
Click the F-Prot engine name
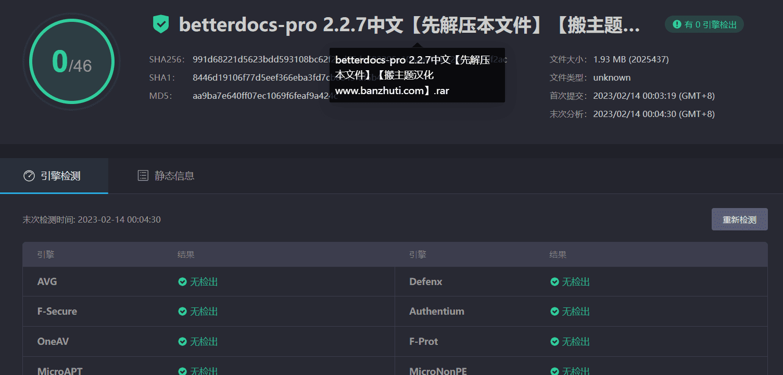pos(424,341)
